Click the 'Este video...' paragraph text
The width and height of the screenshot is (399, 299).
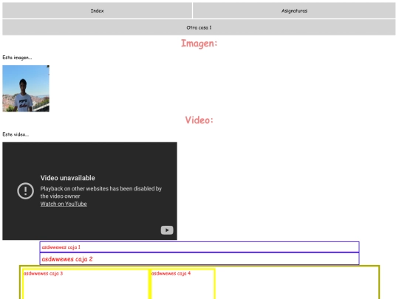coord(16,134)
